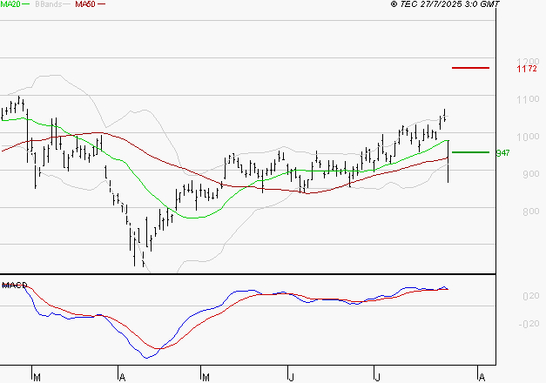Click the June 'J' month axis label
This screenshot has height=383, width=546.
291,378
